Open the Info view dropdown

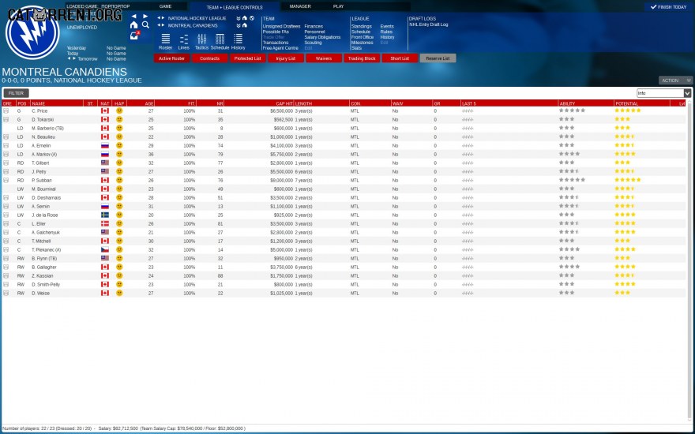click(663, 93)
